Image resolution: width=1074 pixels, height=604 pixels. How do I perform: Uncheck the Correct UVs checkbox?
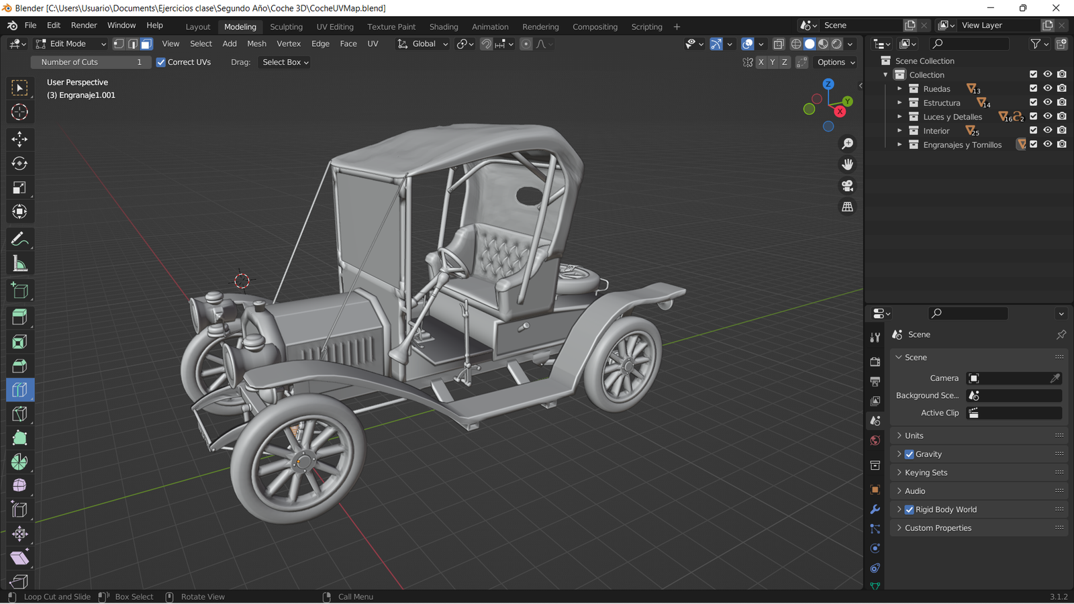pos(161,62)
